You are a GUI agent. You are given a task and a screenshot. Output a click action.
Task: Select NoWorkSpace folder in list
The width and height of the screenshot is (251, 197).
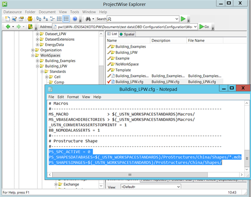click(x=127, y=64)
